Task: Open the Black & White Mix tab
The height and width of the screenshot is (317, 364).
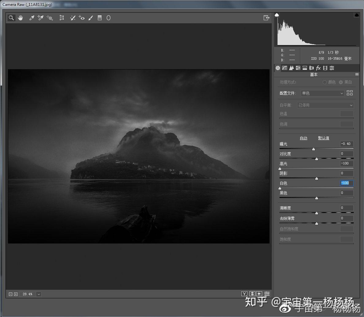Action: click(x=298, y=68)
